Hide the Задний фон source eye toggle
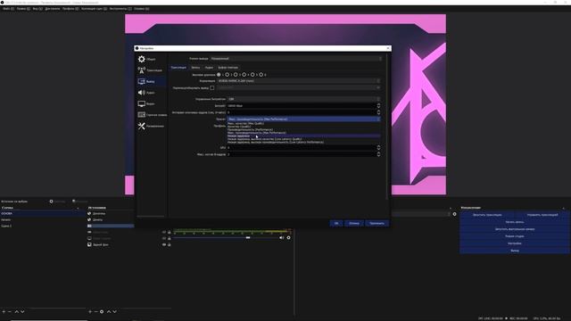 164,244
